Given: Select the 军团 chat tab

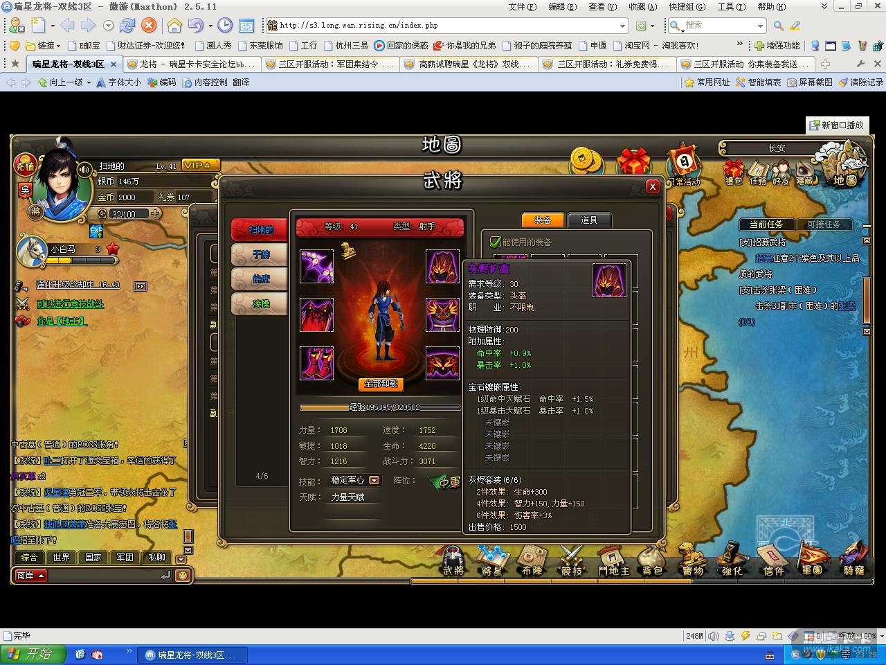Looking at the screenshot, I should 125,557.
